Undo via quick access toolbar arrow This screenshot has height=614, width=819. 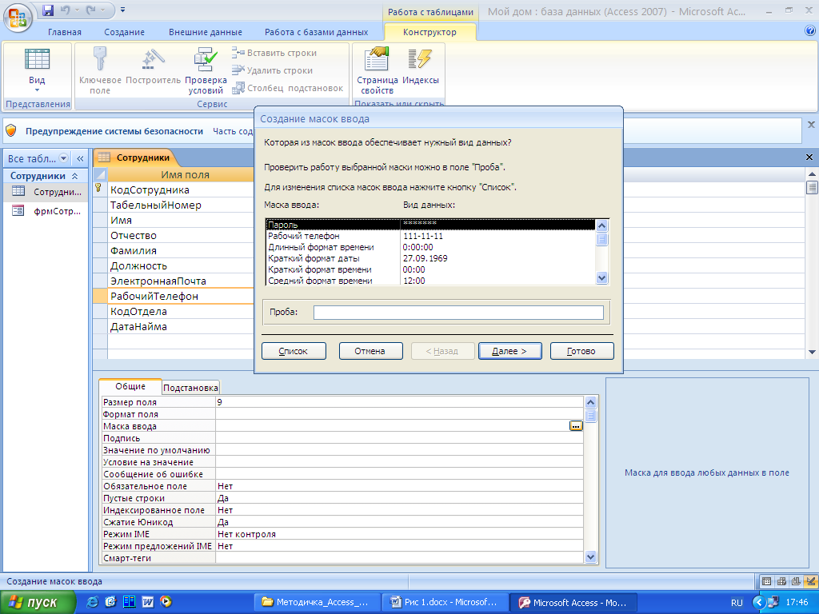tap(66, 10)
